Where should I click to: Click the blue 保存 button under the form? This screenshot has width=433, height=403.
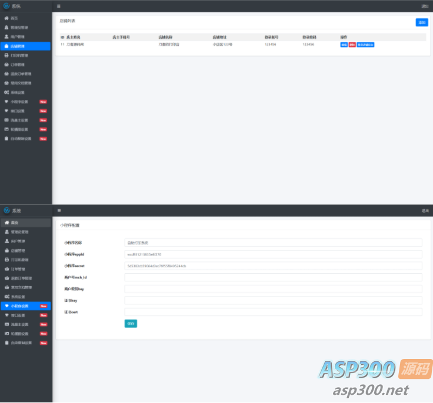pyautogui.click(x=131, y=323)
